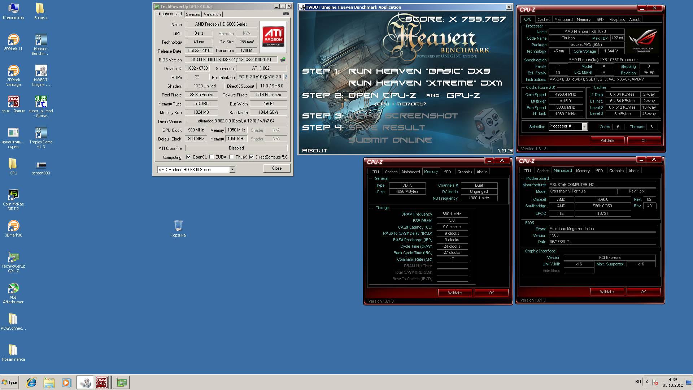Open ROGConnect folder on desktop

pos(13,322)
